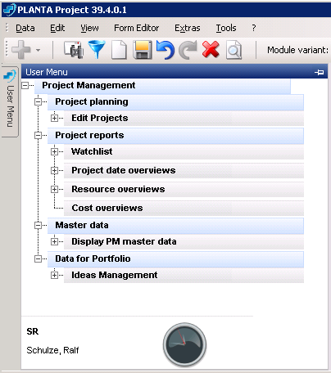
Task: Open the Form Editor menu
Action: (136, 28)
